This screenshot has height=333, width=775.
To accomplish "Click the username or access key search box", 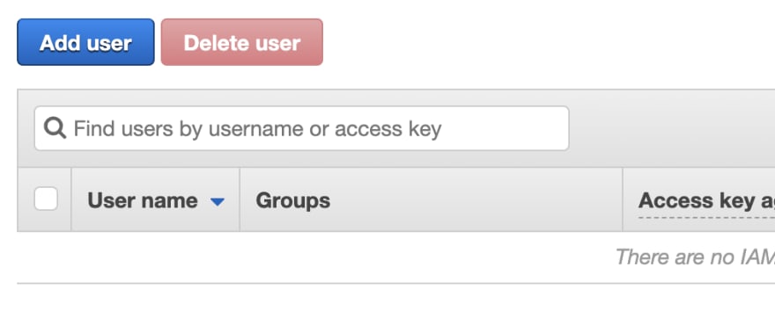I will pyautogui.click(x=301, y=128).
